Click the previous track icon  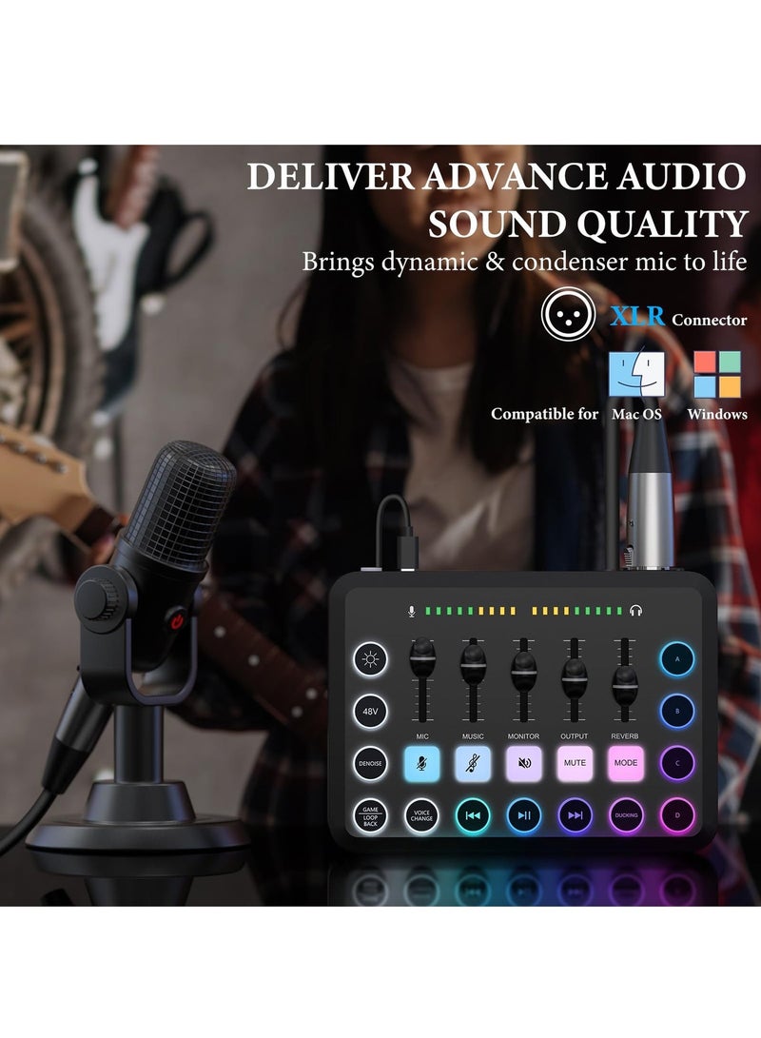(x=473, y=815)
